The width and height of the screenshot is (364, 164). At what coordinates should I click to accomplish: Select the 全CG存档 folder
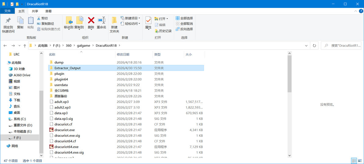coord(126,90)
